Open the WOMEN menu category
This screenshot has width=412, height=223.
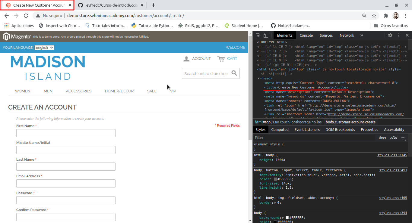tap(23, 91)
